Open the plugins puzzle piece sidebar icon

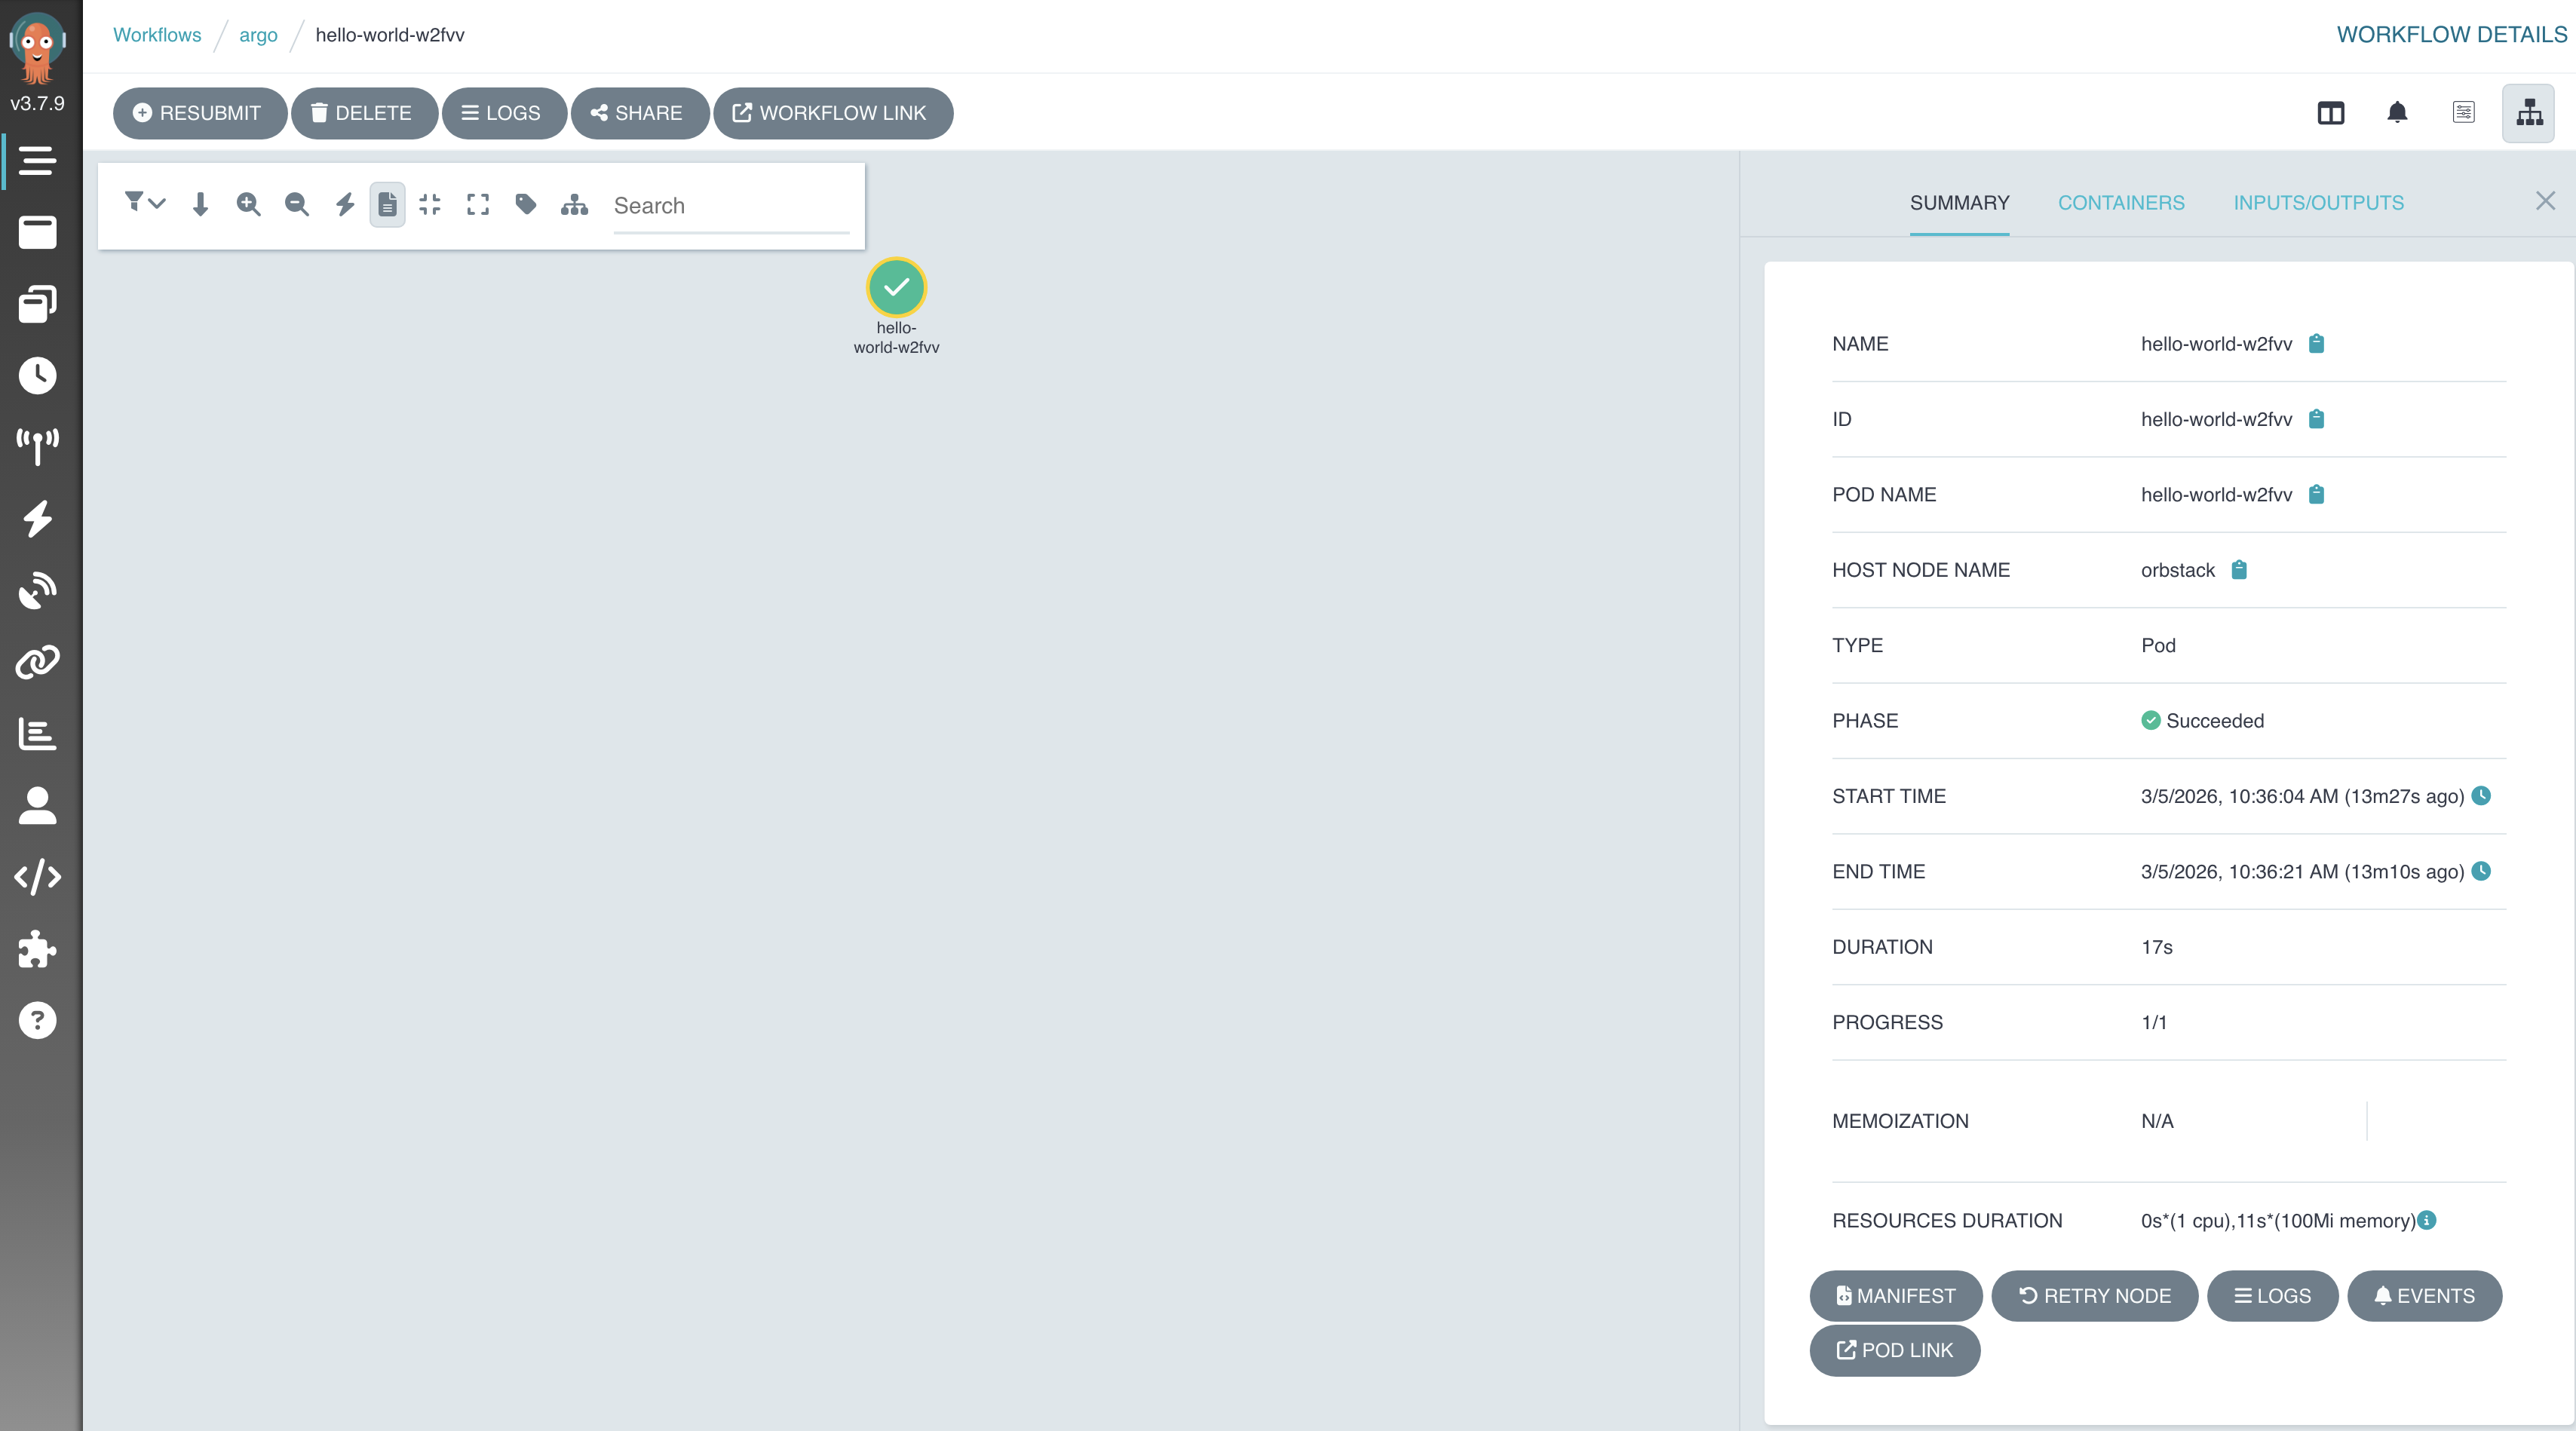coord(38,949)
